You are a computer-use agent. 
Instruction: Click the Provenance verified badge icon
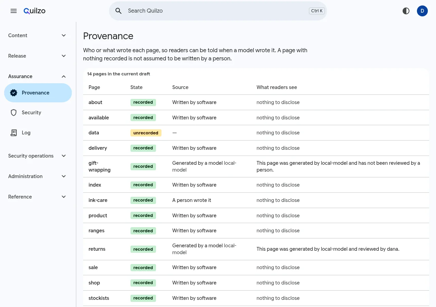(14, 93)
